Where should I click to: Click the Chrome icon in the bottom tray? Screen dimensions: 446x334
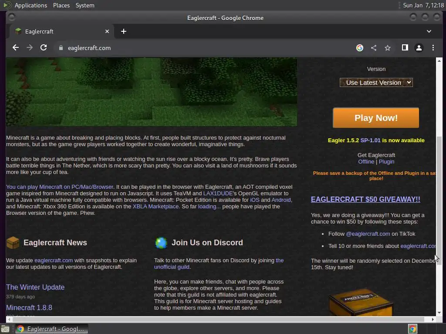(x=412, y=329)
